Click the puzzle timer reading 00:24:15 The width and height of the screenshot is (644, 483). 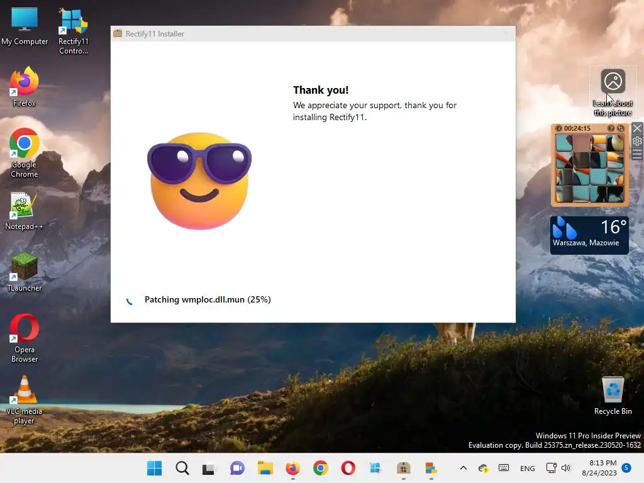577,128
